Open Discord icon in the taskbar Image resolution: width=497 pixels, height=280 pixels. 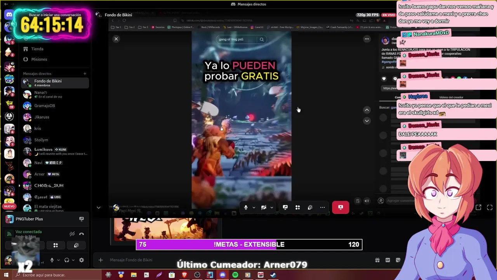click(x=222, y=275)
